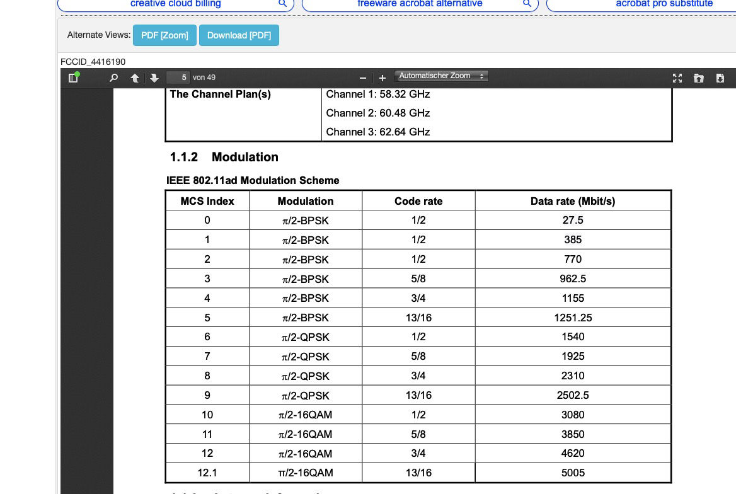736x494 pixels.
Task: Go to the next PDF page
Action: tap(154, 78)
